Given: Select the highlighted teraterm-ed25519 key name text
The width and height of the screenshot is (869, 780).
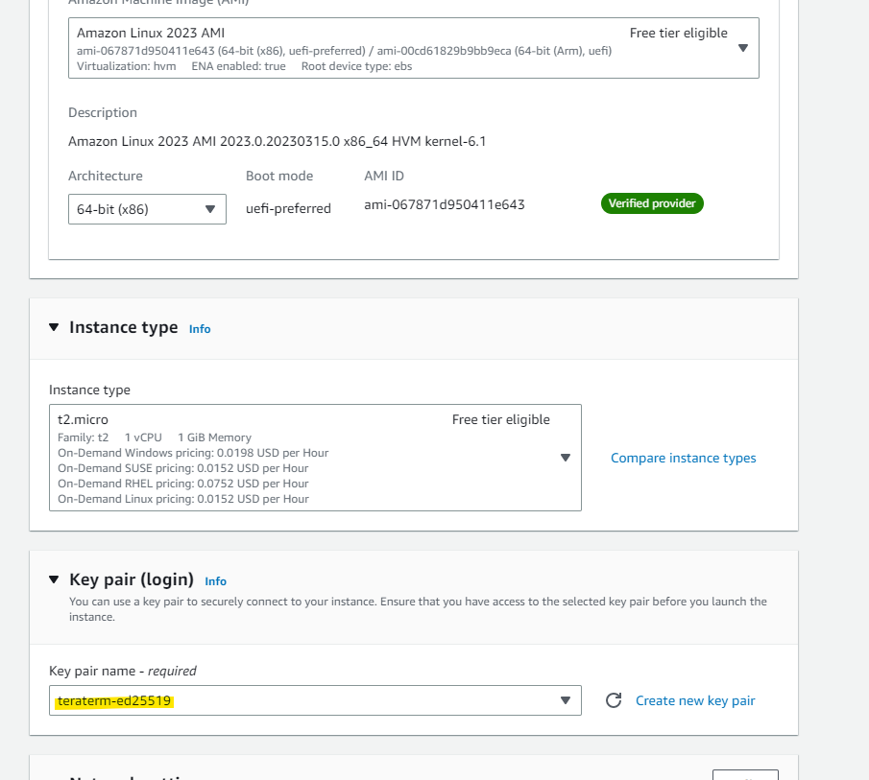Looking at the screenshot, I should pos(115,700).
